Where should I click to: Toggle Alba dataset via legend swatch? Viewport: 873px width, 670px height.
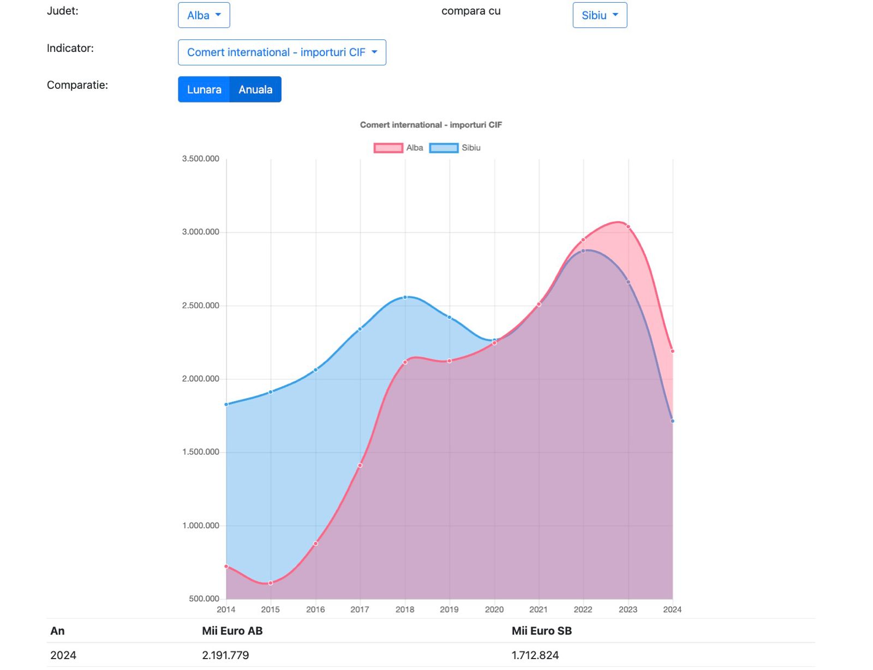click(388, 148)
